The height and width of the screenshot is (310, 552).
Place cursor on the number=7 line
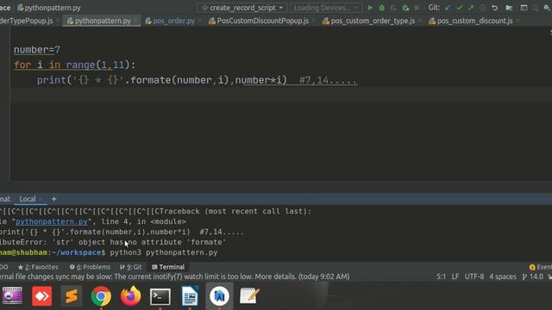point(37,50)
